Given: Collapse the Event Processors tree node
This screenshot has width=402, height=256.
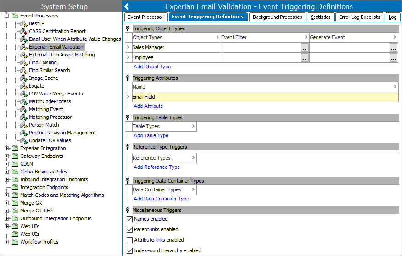Looking at the screenshot, I should tap(7, 16).
